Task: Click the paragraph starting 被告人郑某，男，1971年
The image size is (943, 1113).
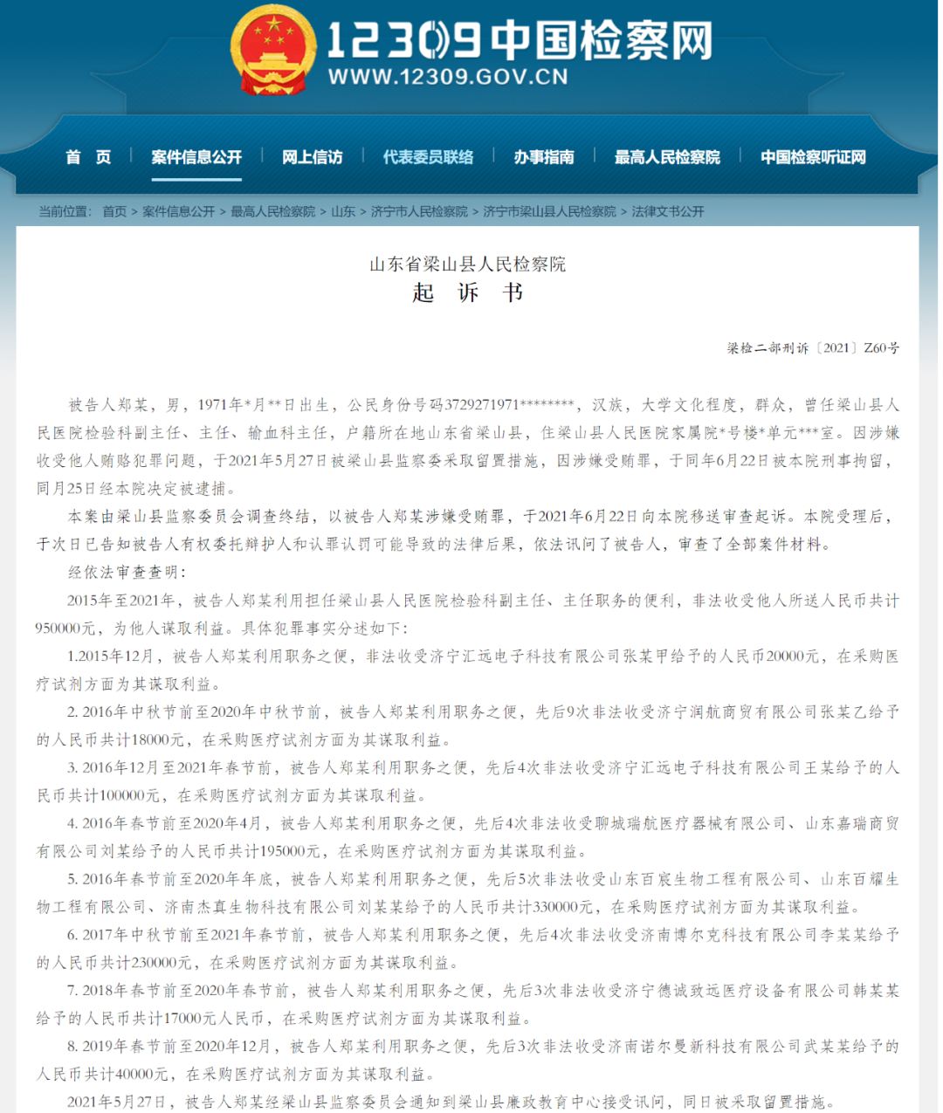Action: click(467, 446)
